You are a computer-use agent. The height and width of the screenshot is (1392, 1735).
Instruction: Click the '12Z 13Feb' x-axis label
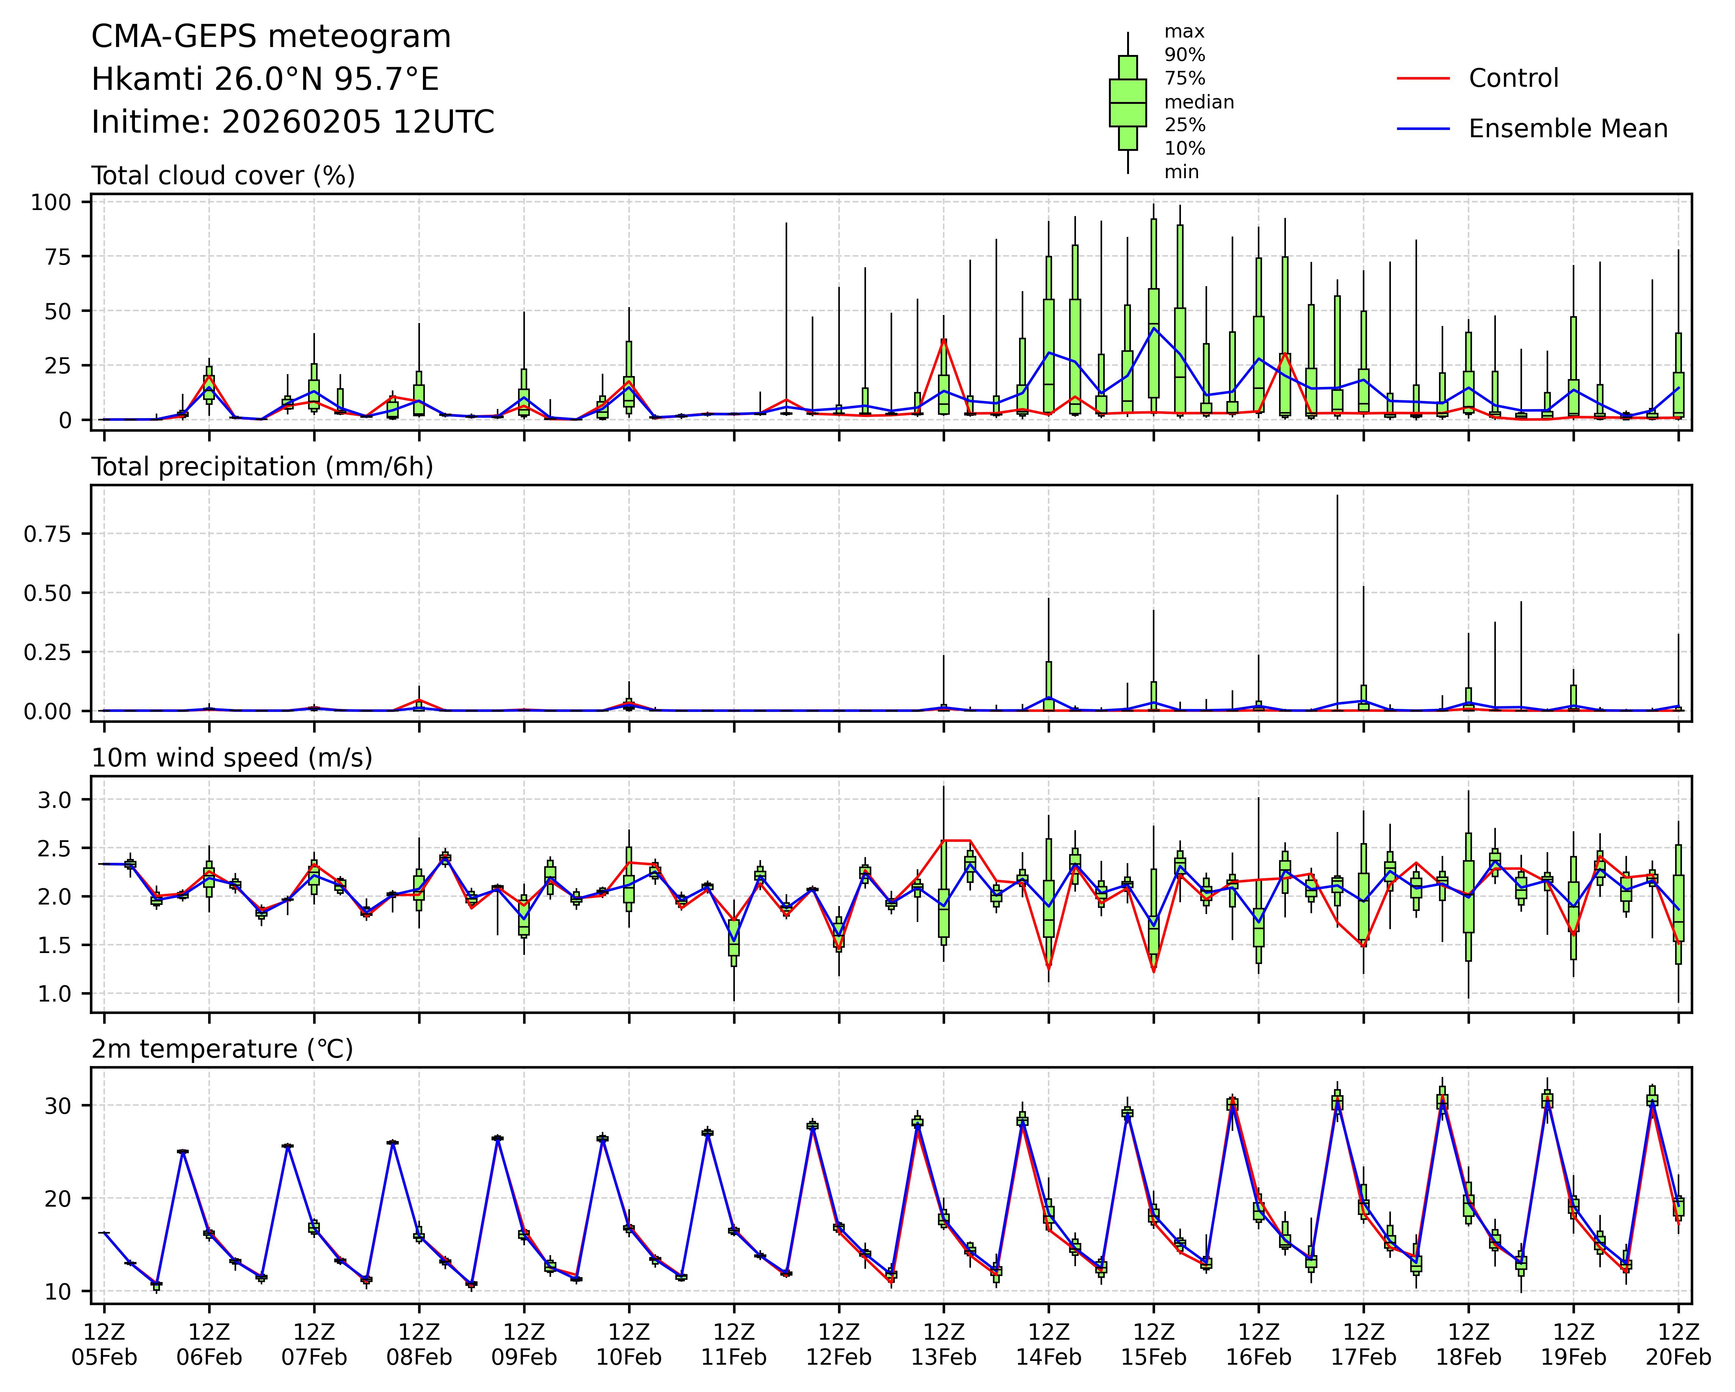[943, 1344]
